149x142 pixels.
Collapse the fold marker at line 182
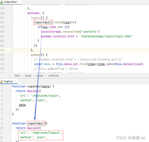click(x=13, y=22)
